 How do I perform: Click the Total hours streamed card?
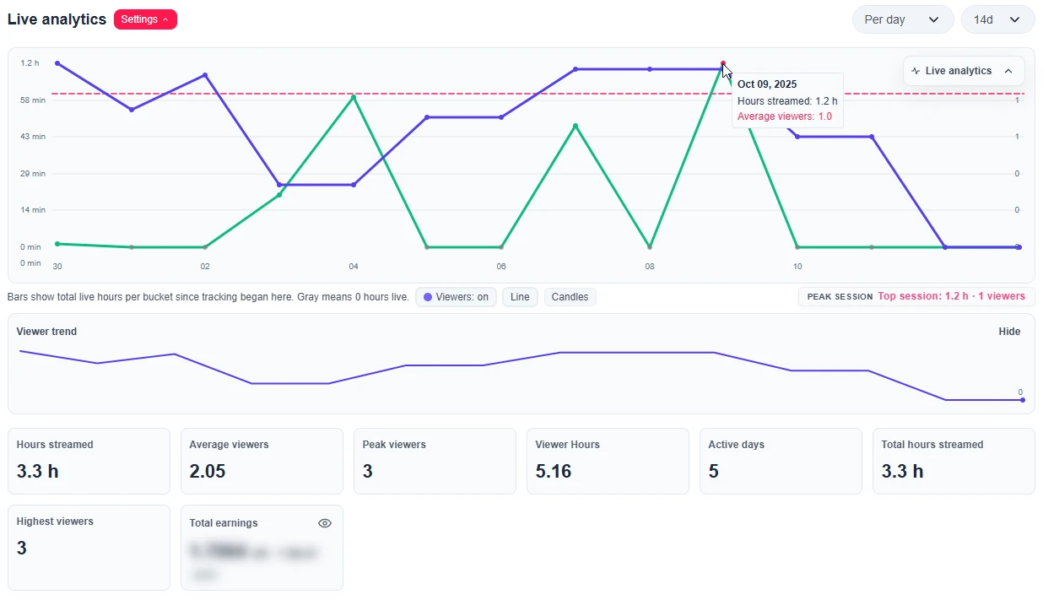click(x=954, y=461)
